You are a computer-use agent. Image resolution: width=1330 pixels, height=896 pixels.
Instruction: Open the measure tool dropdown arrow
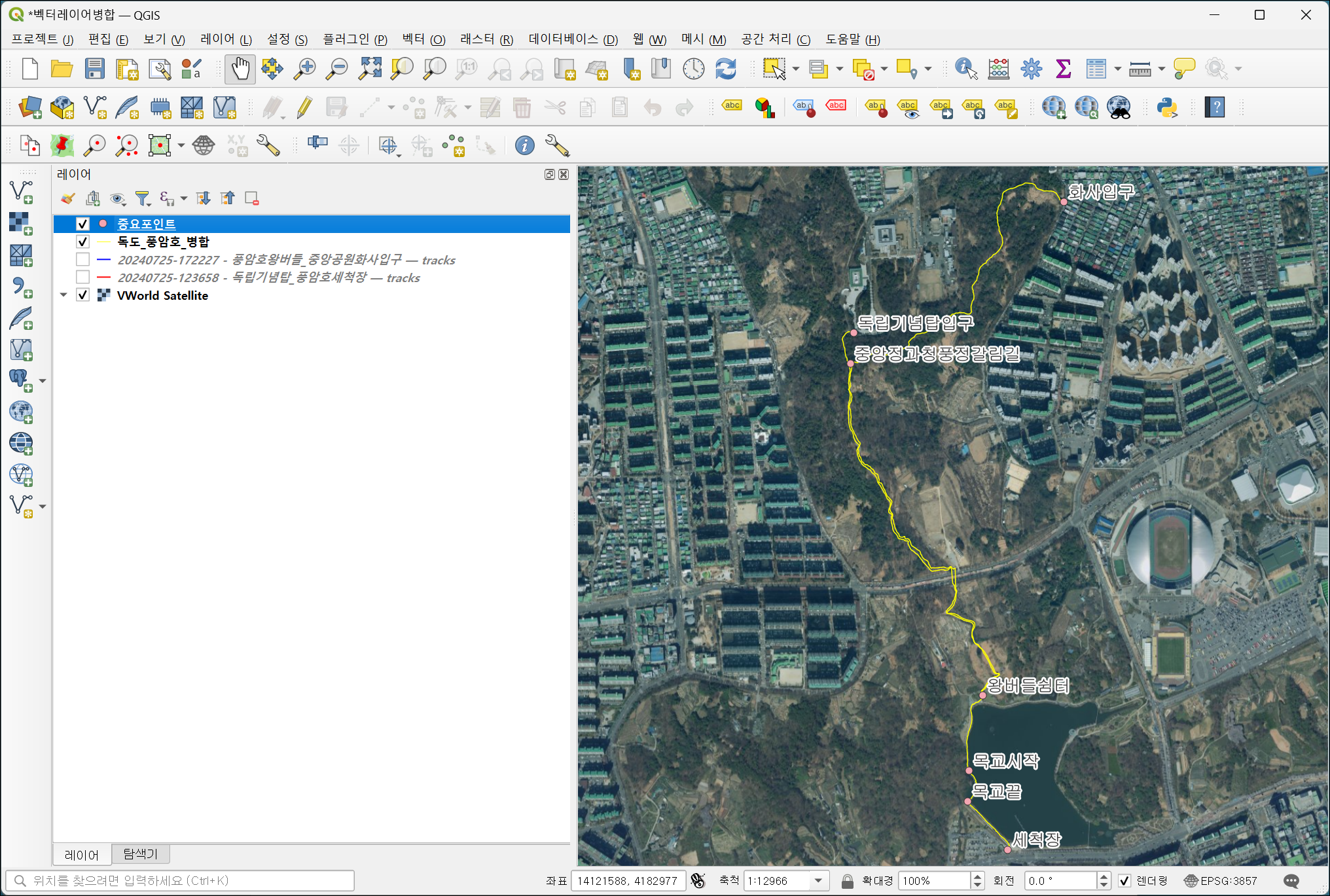click(1162, 69)
